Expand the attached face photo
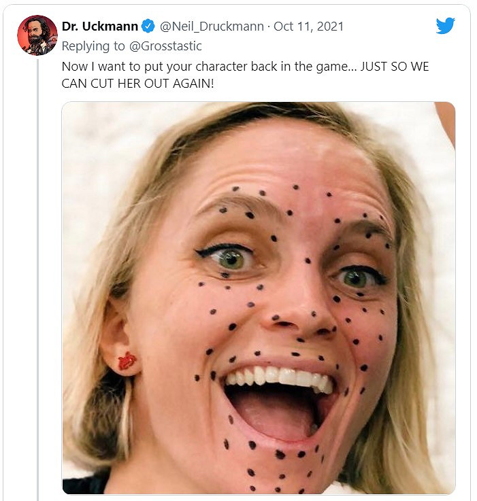This screenshot has height=501, width=477. [x=258, y=298]
